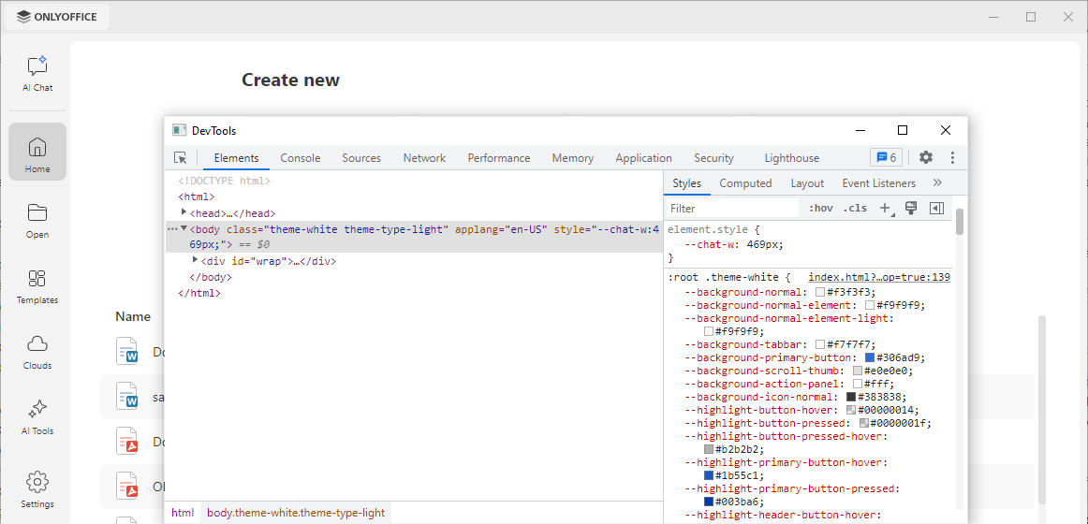Select the Styles pane tab
Image resolution: width=1088 pixels, height=524 pixels.
(x=687, y=183)
